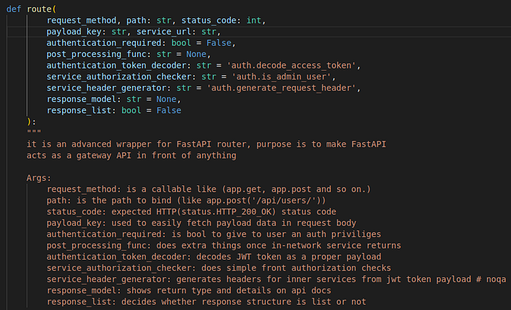Click the 'auth.generate_request_header' string literal
This screenshot has width=511, height=310.
click(x=282, y=88)
